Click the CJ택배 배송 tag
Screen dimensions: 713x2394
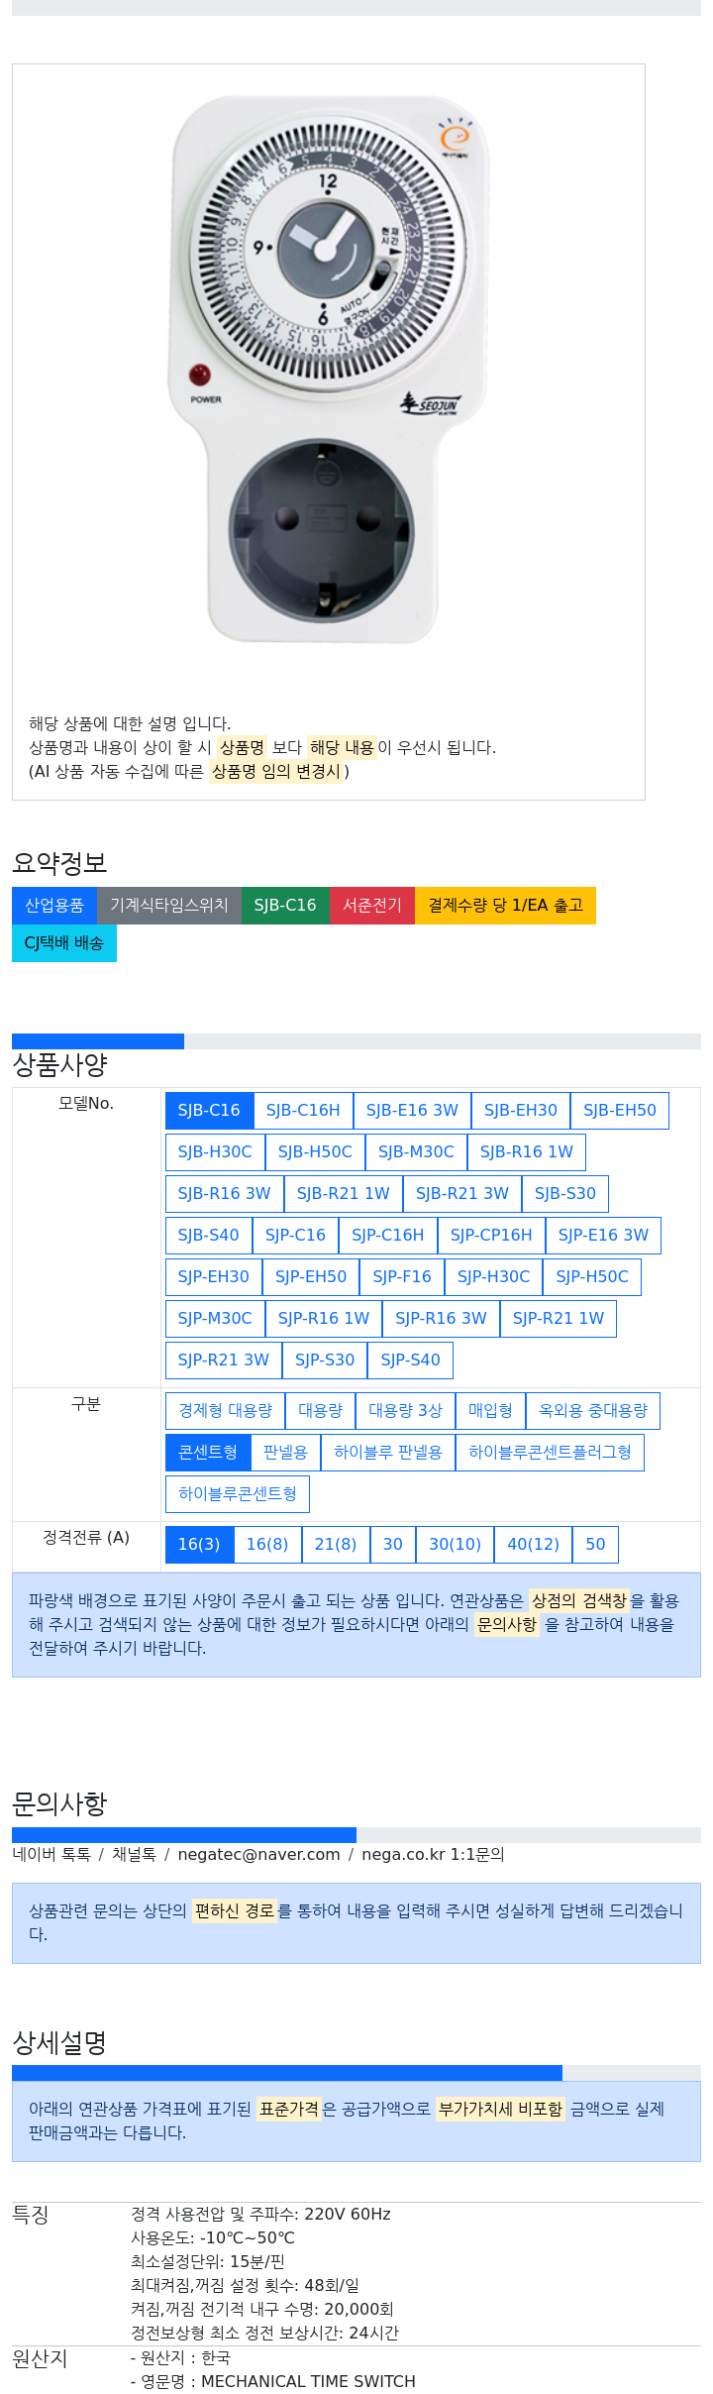coord(64,943)
